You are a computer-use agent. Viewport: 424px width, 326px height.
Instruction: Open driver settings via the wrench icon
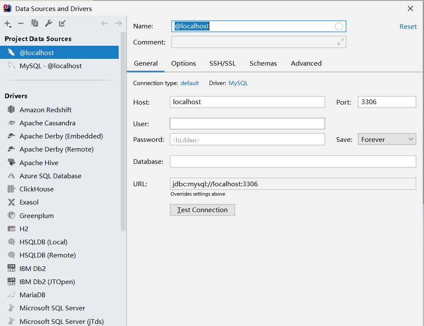tap(48, 23)
